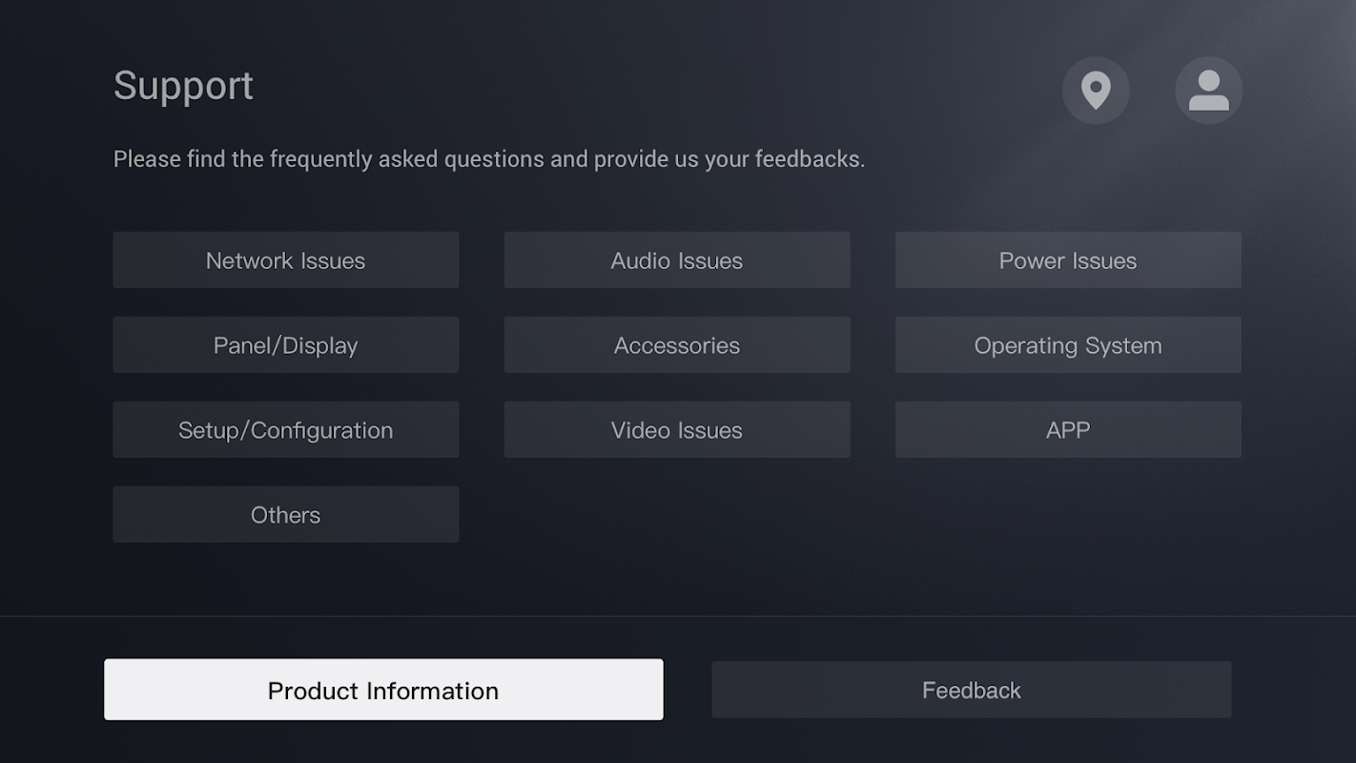Viewport: 1356px width, 763px height.
Task: Click the Support page heading
Action: pos(183,86)
